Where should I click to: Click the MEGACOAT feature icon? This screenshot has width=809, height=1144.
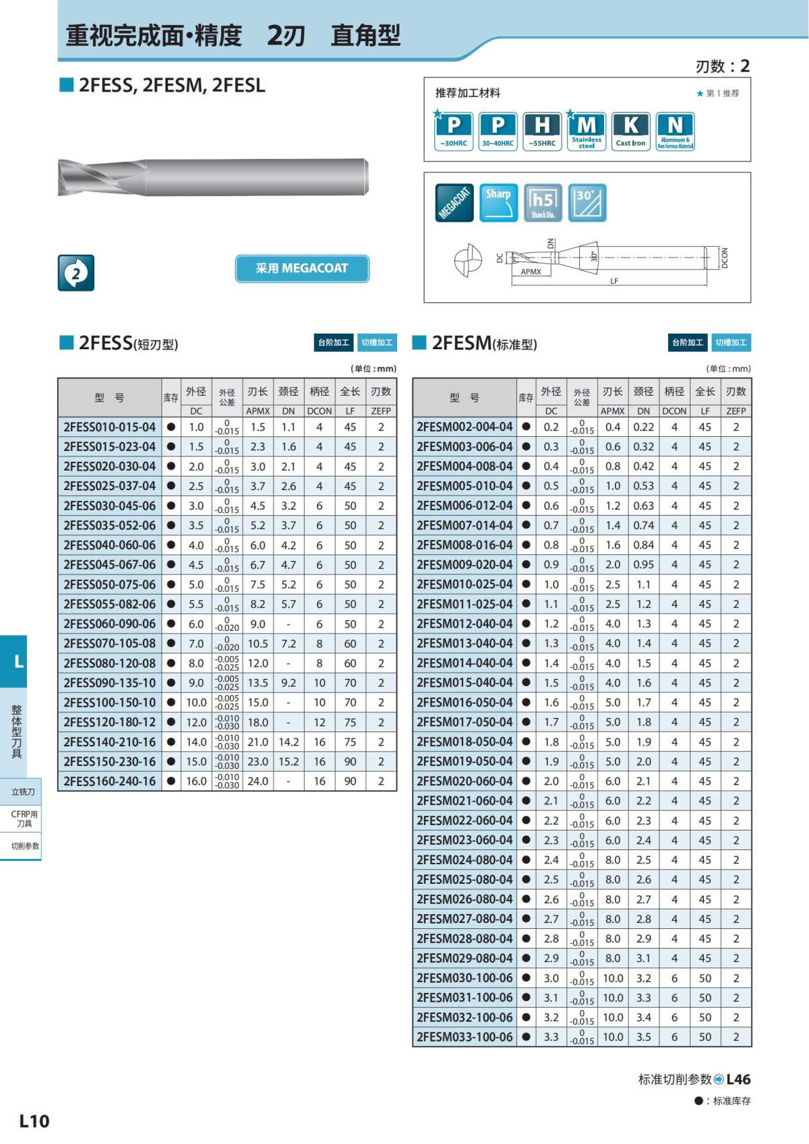pyautogui.click(x=454, y=202)
